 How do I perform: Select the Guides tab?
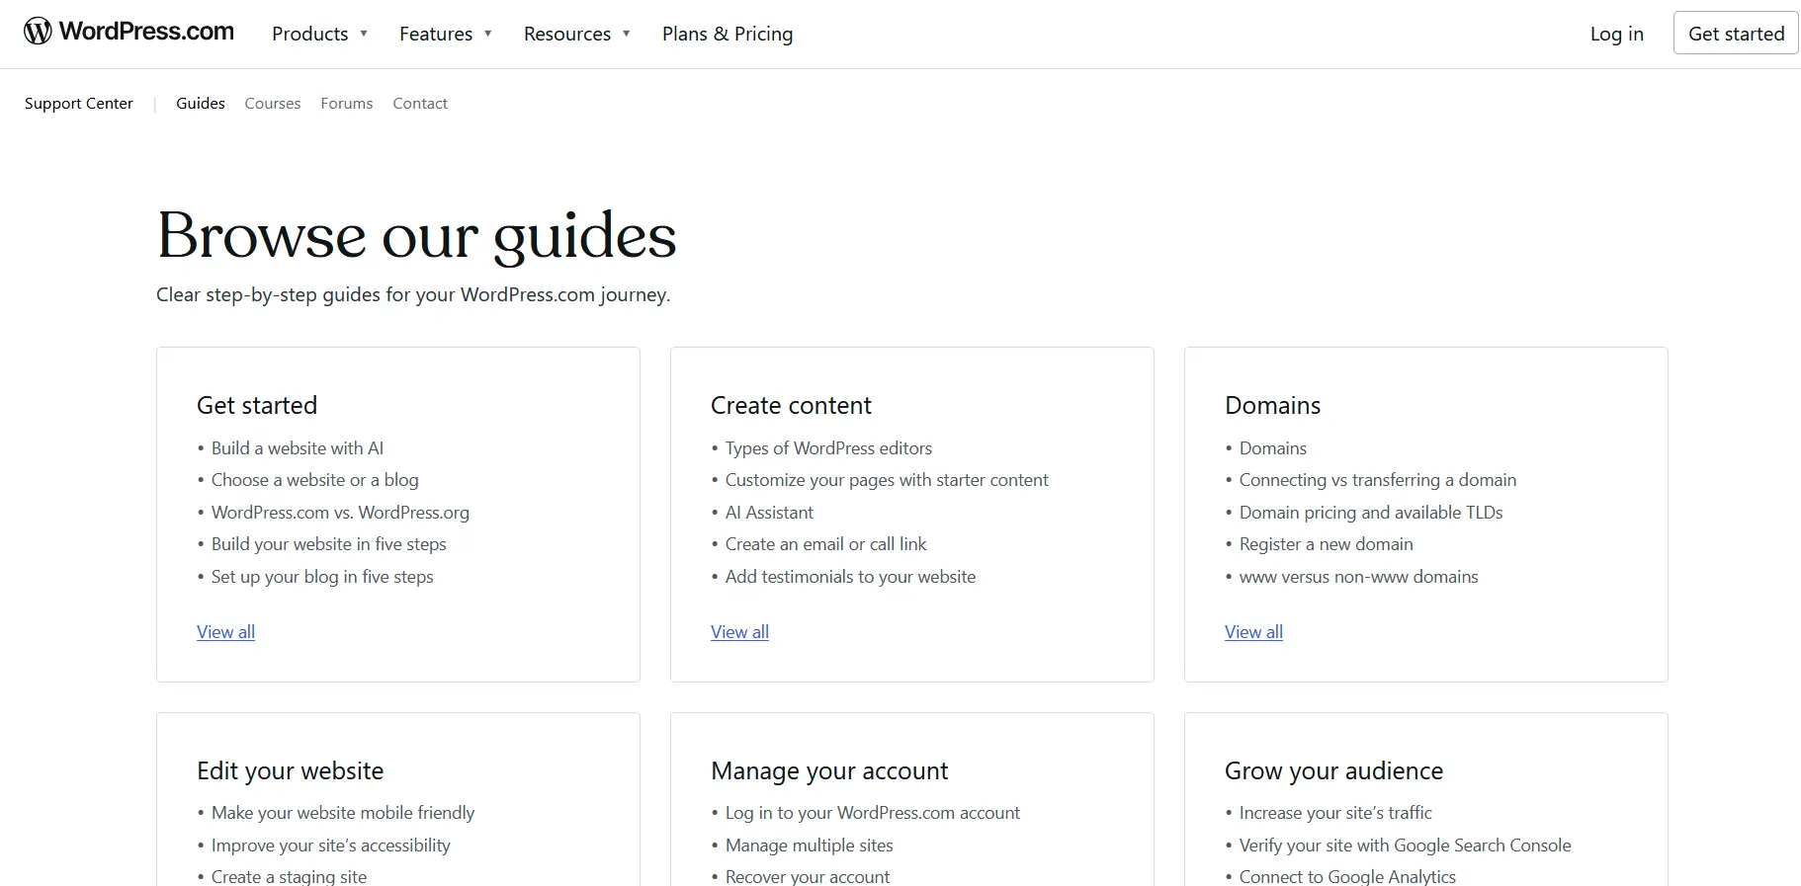click(x=201, y=104)
